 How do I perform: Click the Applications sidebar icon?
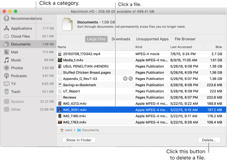point(6,28)
